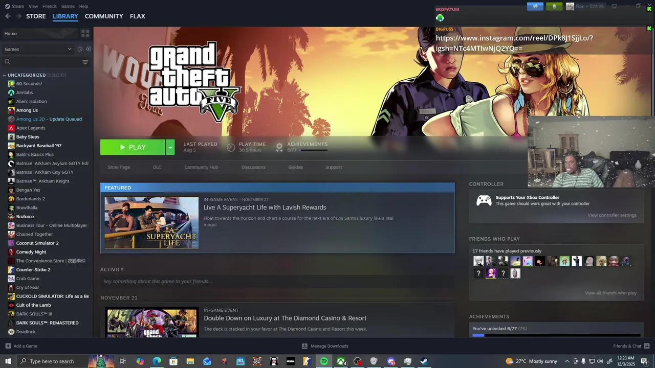Open Task View on taskbar
Screen dimensions: 655x368
click(123, 361)
